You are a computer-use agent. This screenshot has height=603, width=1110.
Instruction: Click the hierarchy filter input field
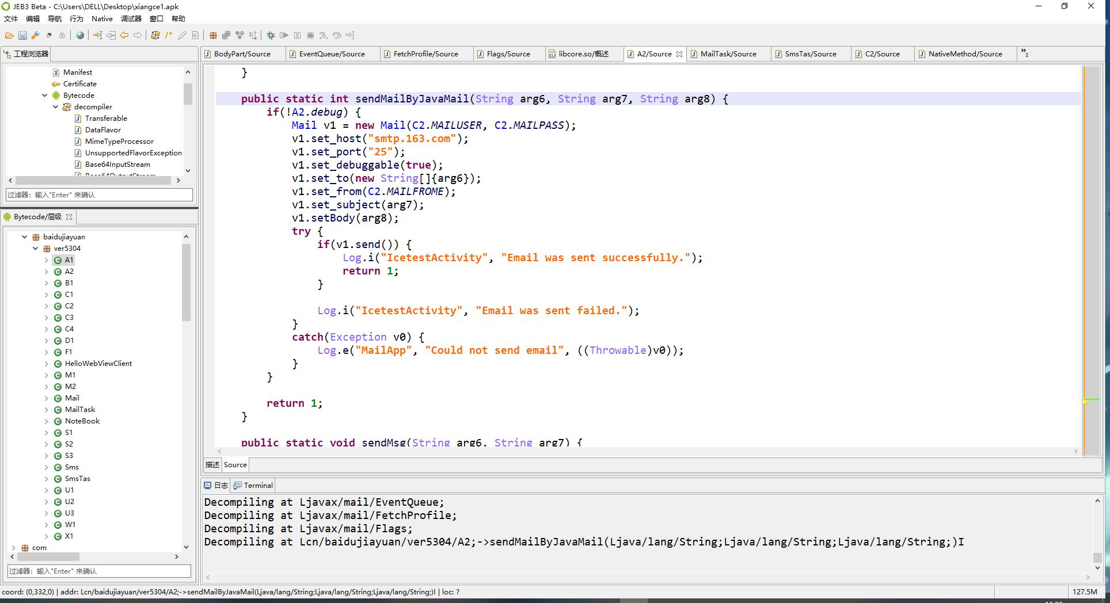tap(99, 571)
